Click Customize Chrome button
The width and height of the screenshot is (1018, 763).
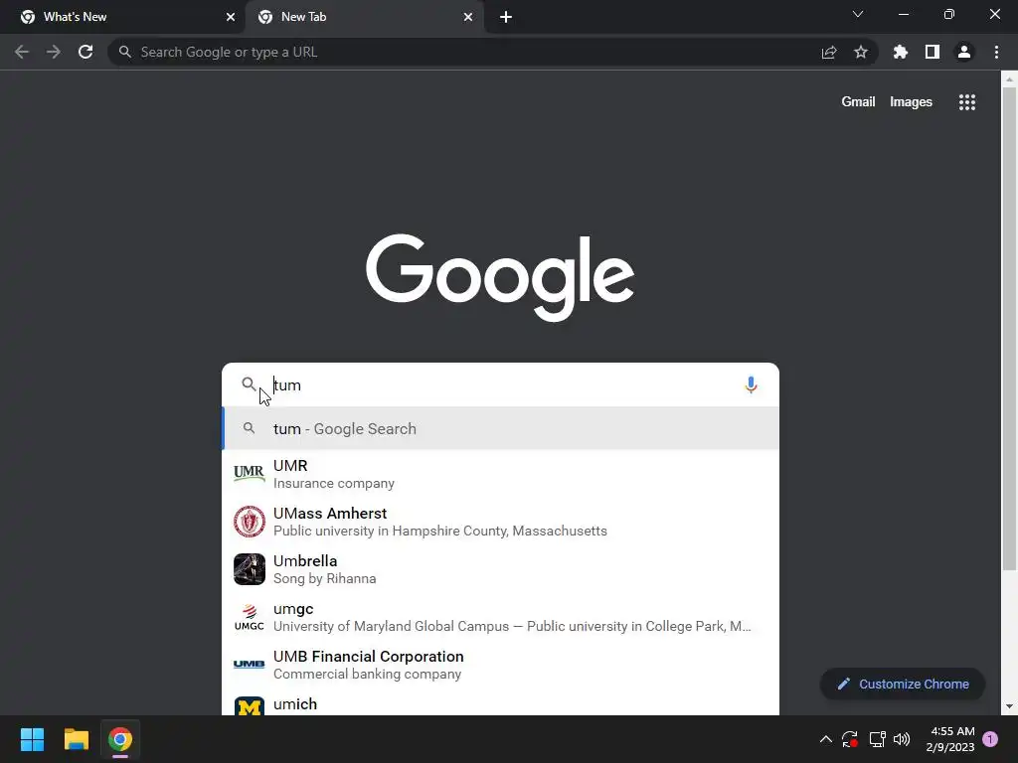[x=903, y=684]
